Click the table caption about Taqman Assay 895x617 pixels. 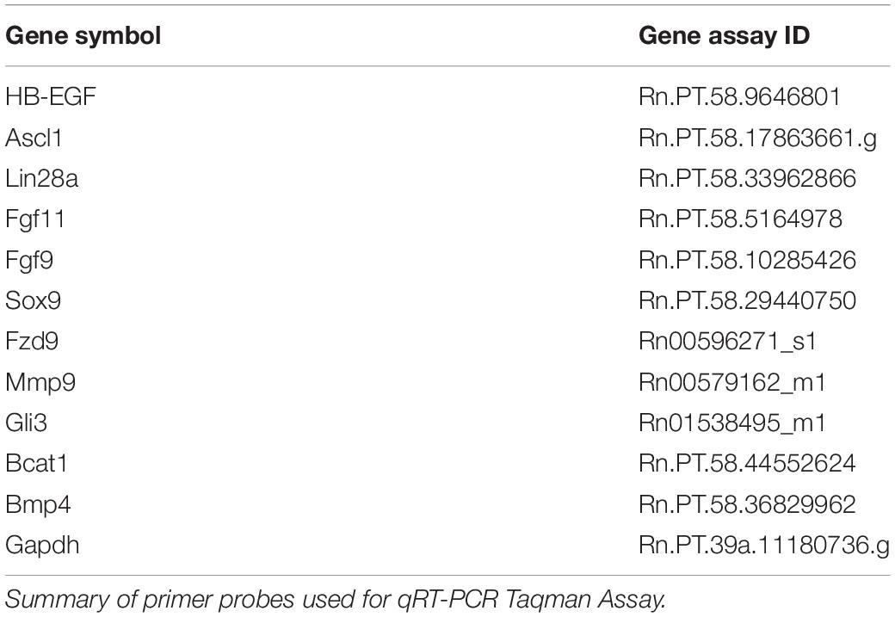click(x=336, y=599)
